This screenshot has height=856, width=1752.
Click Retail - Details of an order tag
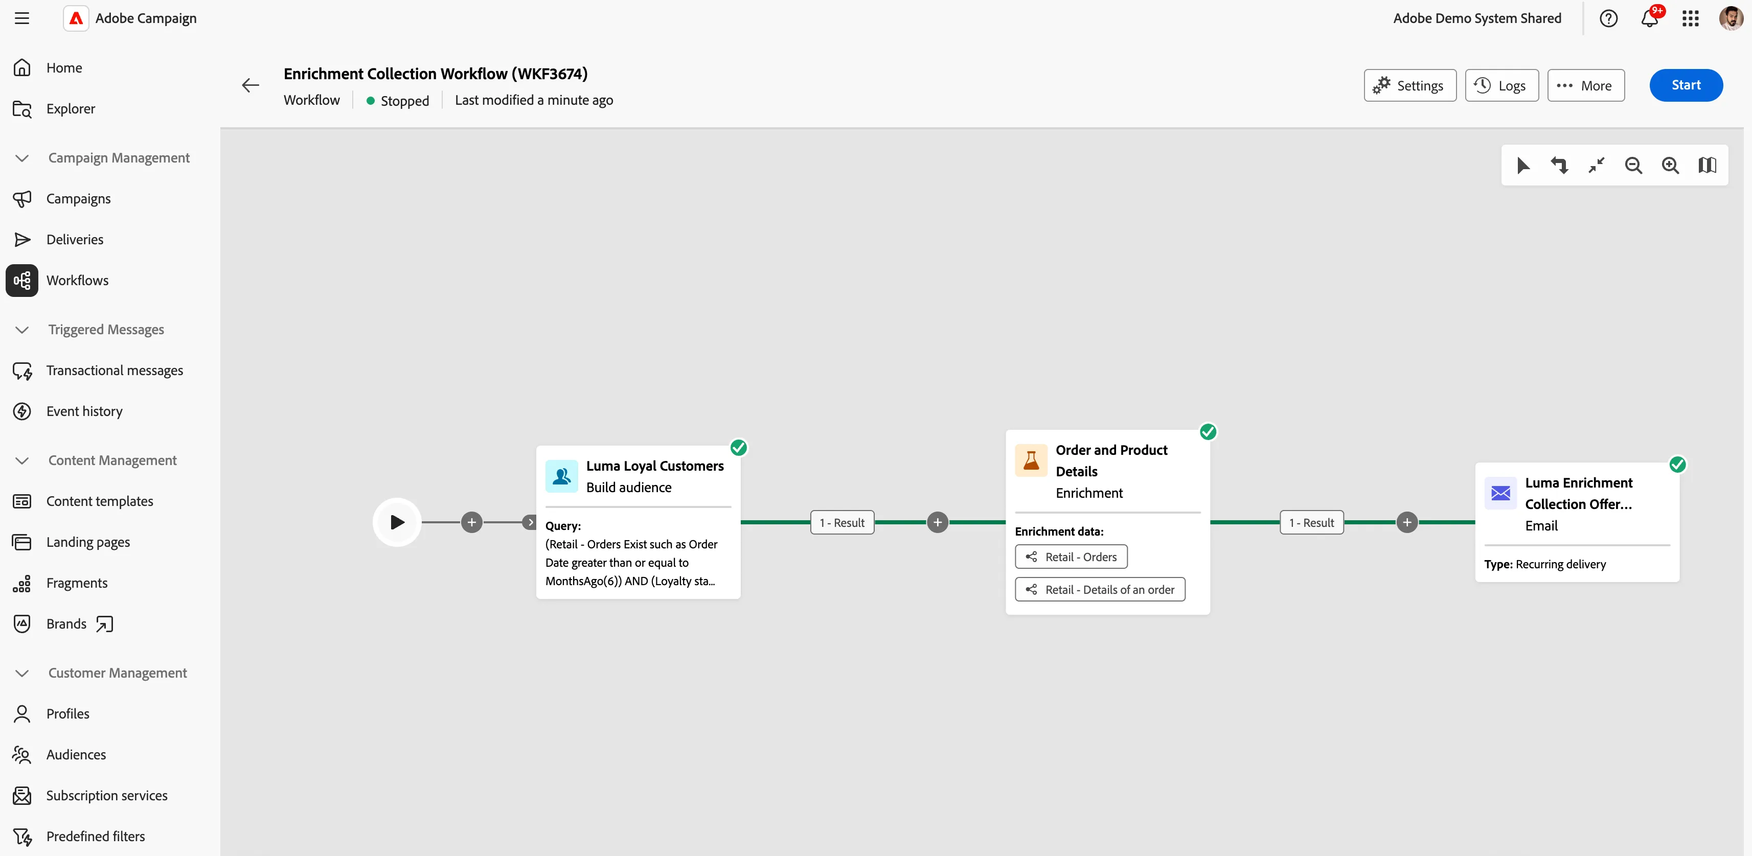(1100, 589)
